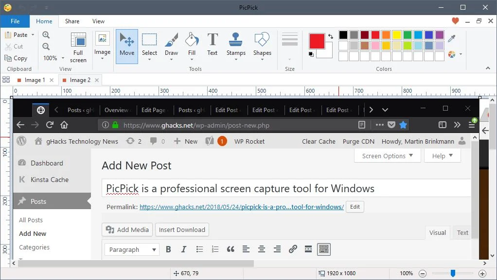Open the File menu
Image resolution: width=497 pixels, height=280 pixels.
15,21
